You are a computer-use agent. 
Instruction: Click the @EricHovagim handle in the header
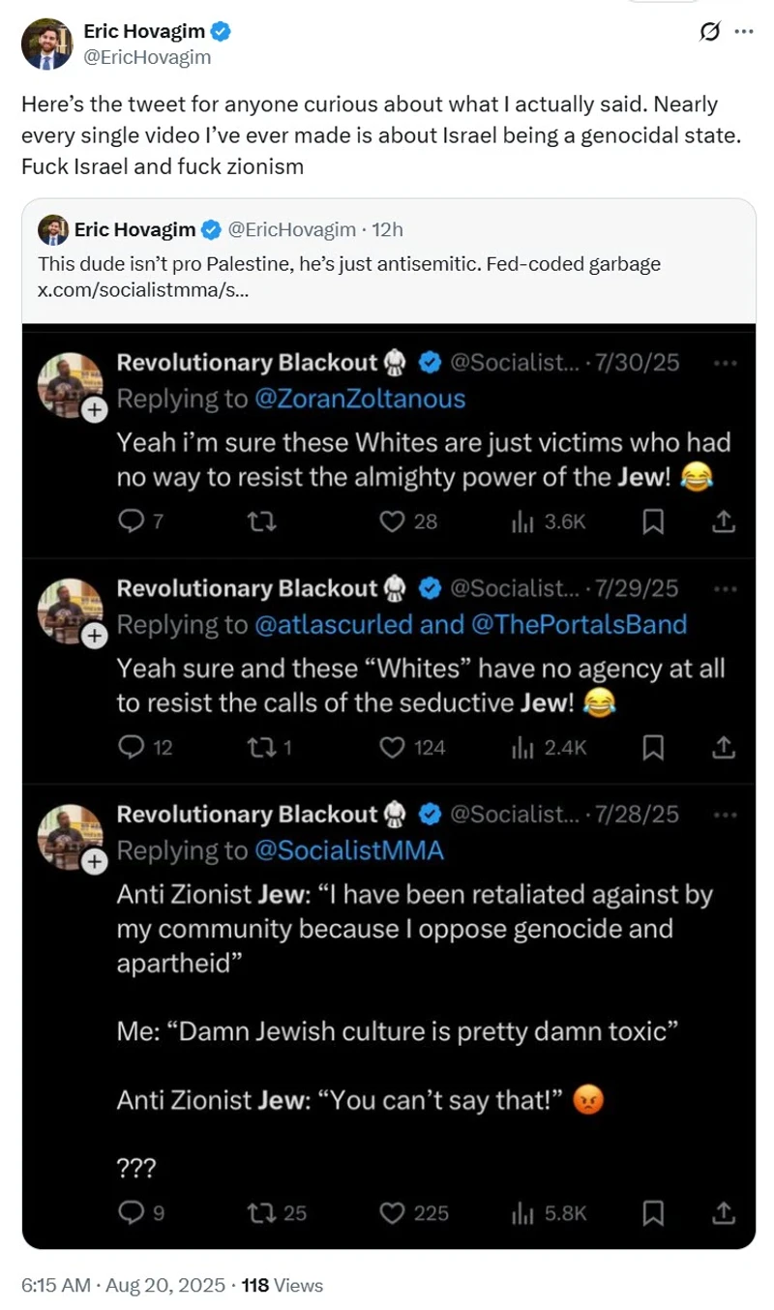click(x=147, y=57)
